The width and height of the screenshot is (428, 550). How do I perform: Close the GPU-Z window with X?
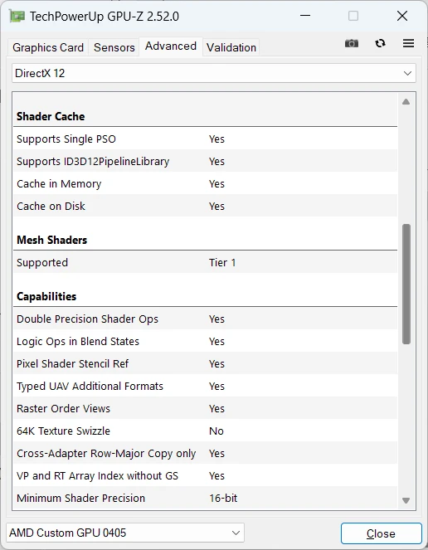402,16
